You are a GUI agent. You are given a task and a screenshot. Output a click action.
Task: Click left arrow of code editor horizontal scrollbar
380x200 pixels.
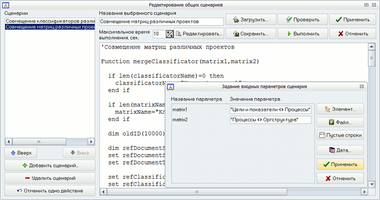pos(104,192)
